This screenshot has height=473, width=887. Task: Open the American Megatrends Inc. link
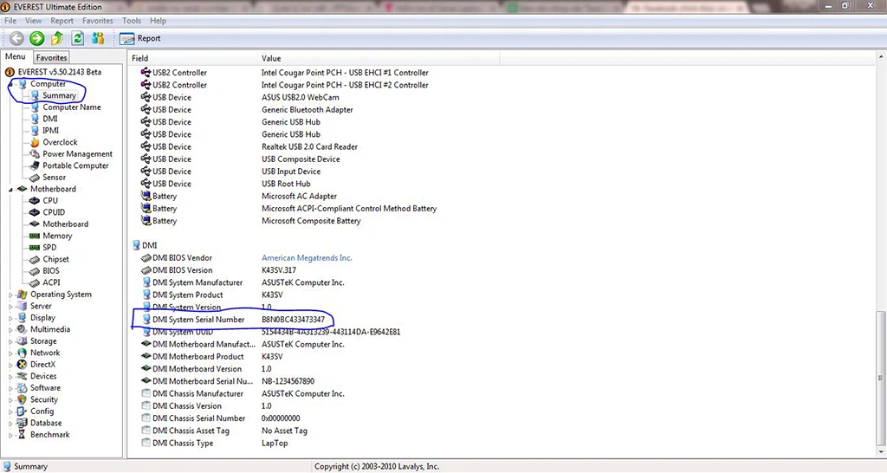tap(307, 257)
